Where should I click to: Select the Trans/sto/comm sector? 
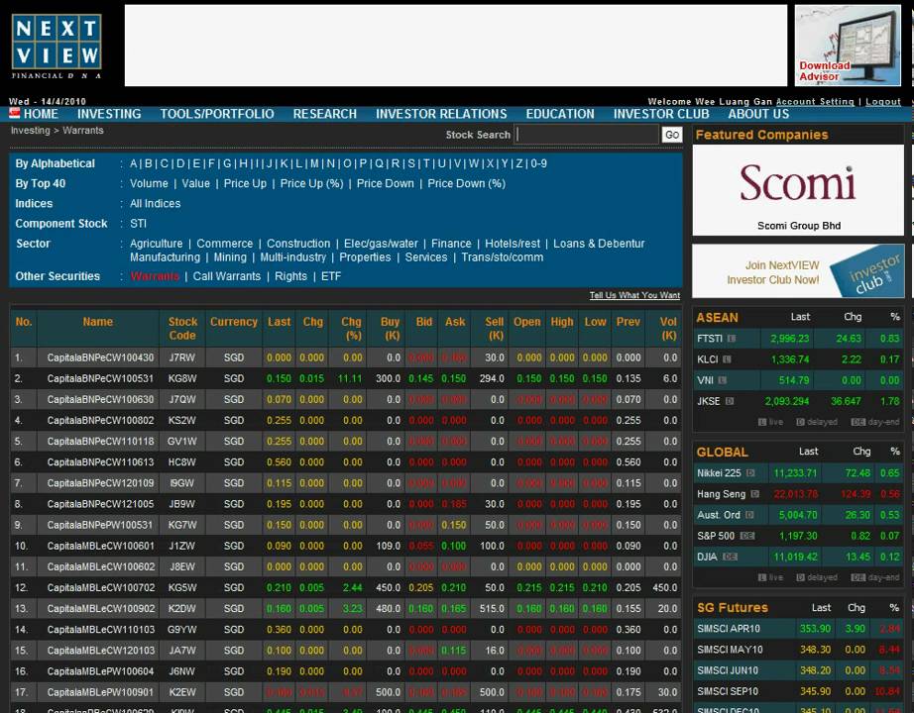tap(503, 257)
